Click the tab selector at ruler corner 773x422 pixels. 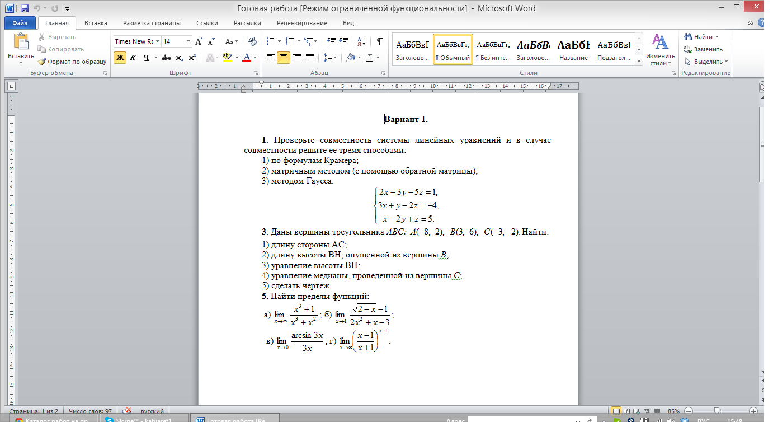point(11,86)
